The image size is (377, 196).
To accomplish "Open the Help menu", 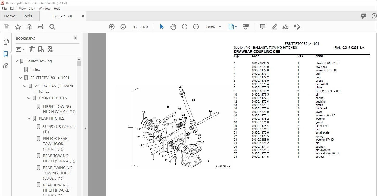I will 57,9.
